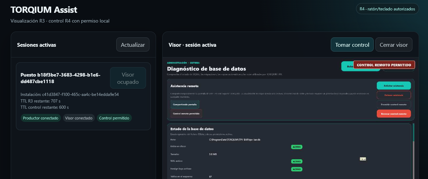Click the TTL control restante: 600 s line

pos(45,107)
